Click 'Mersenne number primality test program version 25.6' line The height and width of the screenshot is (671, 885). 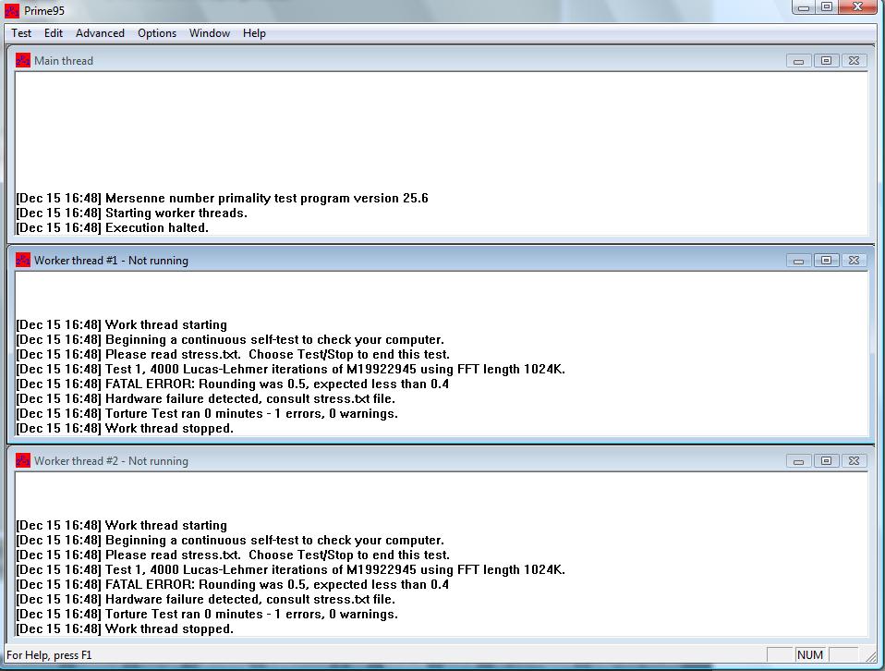[222, 198]
